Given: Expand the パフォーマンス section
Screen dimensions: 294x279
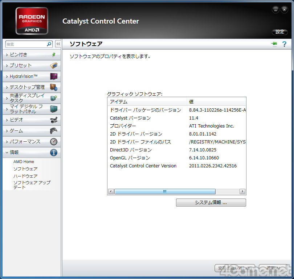Looking at the screenshot, I should [x=32, y=142].
